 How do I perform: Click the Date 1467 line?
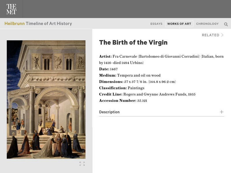(108, 69)
